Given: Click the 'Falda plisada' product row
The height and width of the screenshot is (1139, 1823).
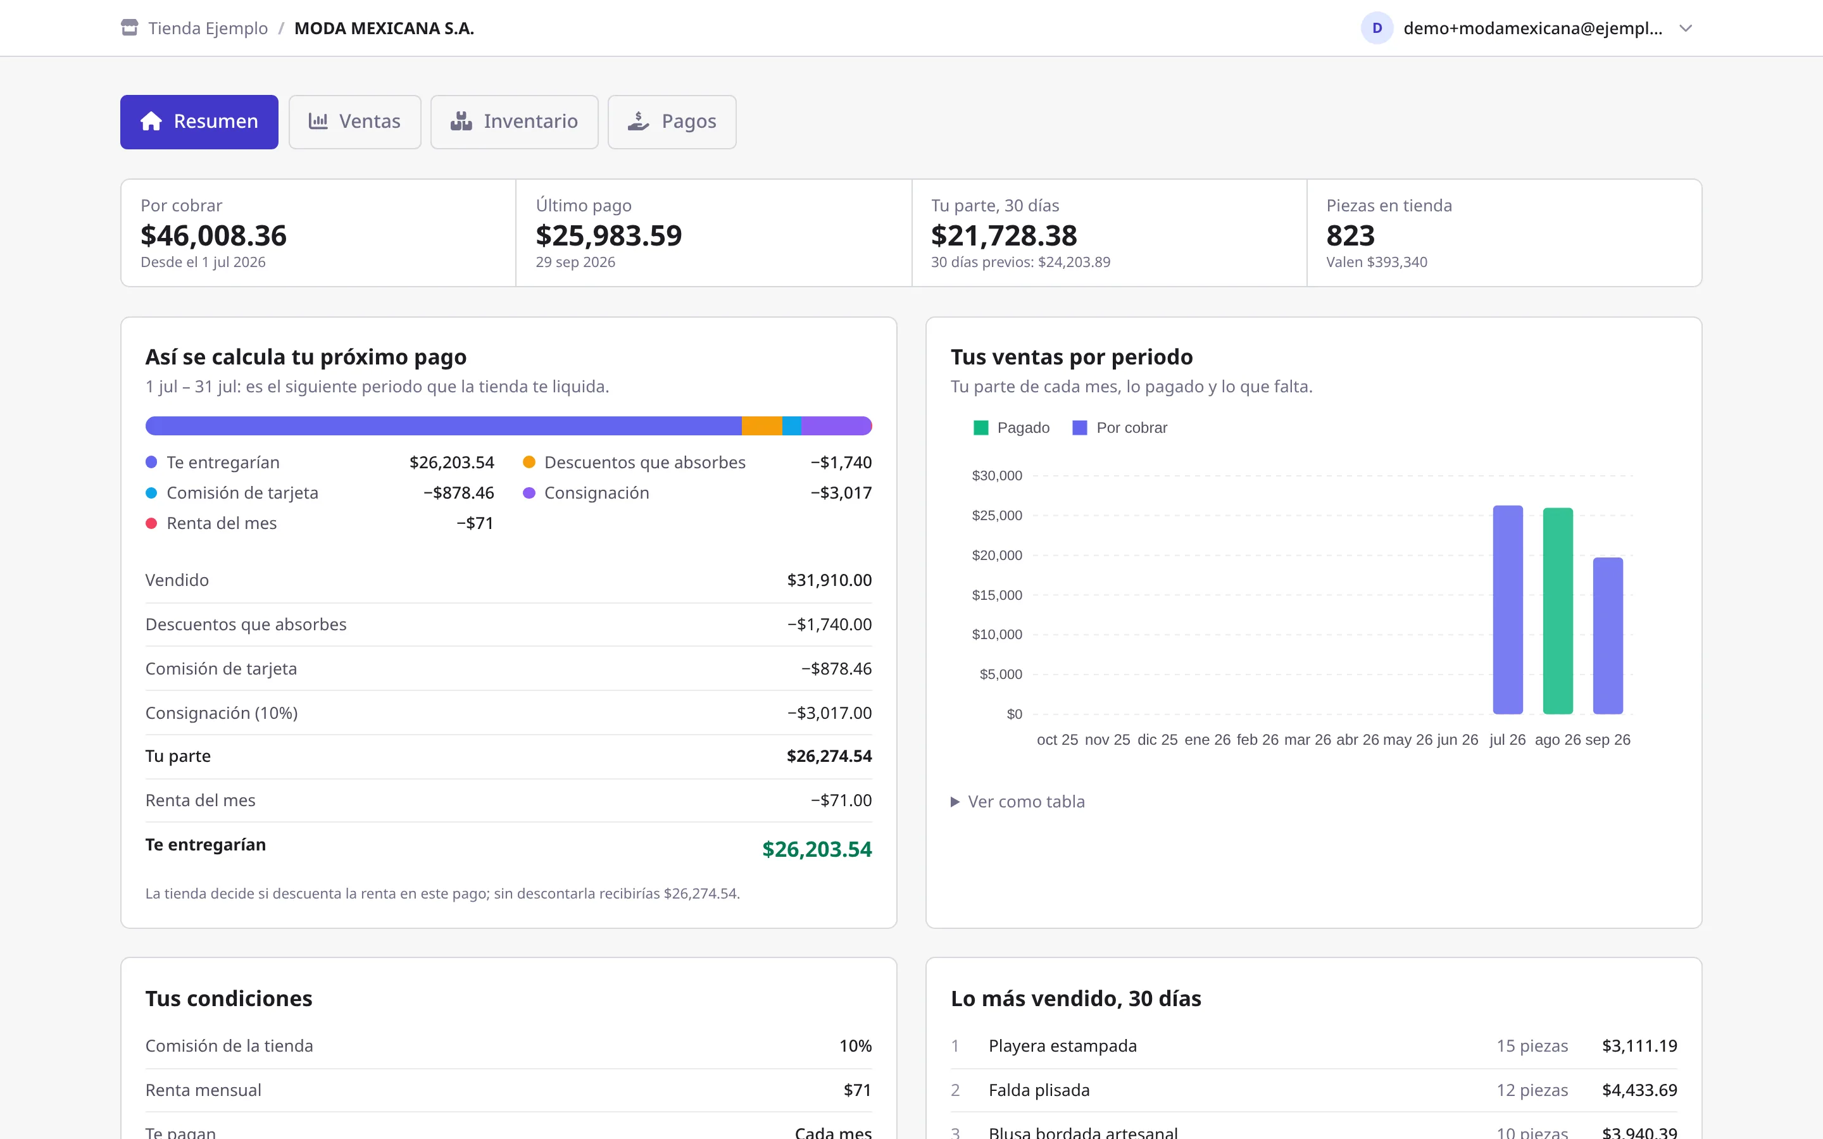Looking at the screenshot, I should [1314, 1090].
